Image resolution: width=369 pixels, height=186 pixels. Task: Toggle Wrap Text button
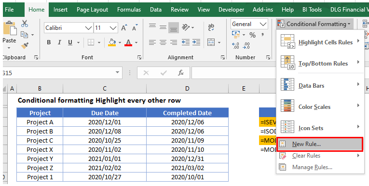click(211, 27)
